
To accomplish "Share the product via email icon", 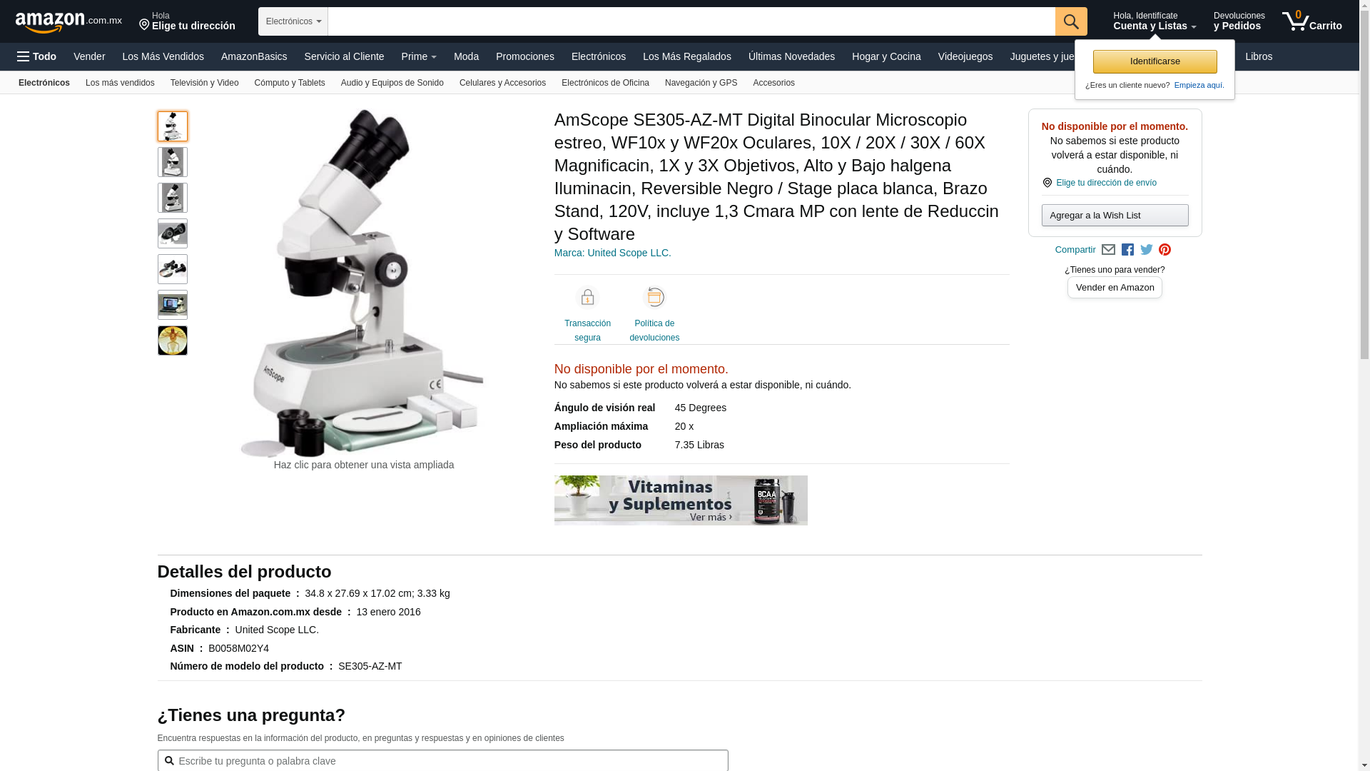I will [x=1108, y=250].
